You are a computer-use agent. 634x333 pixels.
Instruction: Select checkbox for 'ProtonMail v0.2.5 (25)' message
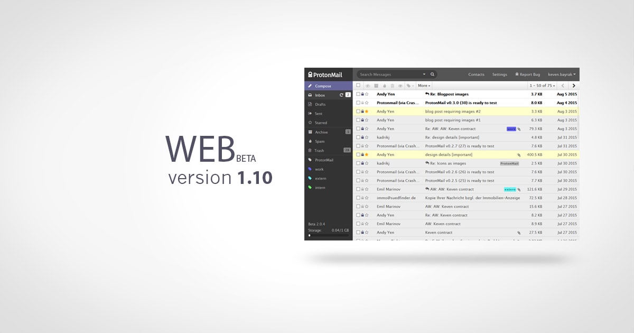pyautogui.click(x=358, y=180)
